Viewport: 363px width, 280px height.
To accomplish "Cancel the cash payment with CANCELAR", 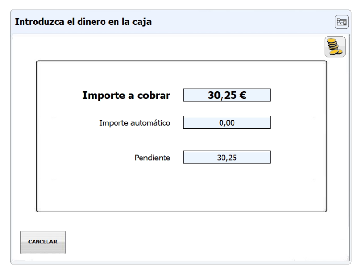I will point(43,242).
